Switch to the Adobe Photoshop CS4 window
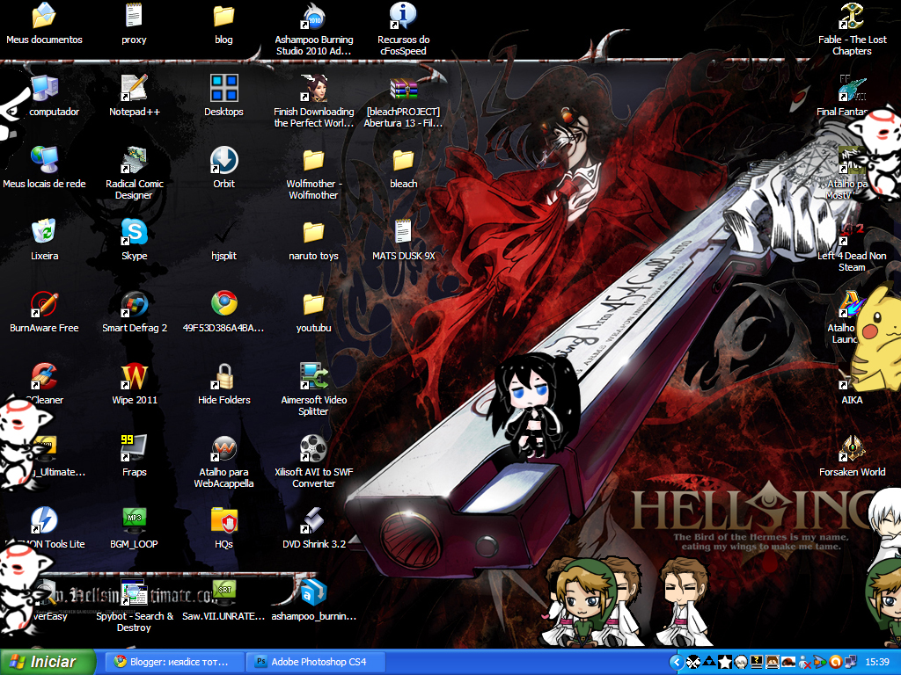 [317, 662]
